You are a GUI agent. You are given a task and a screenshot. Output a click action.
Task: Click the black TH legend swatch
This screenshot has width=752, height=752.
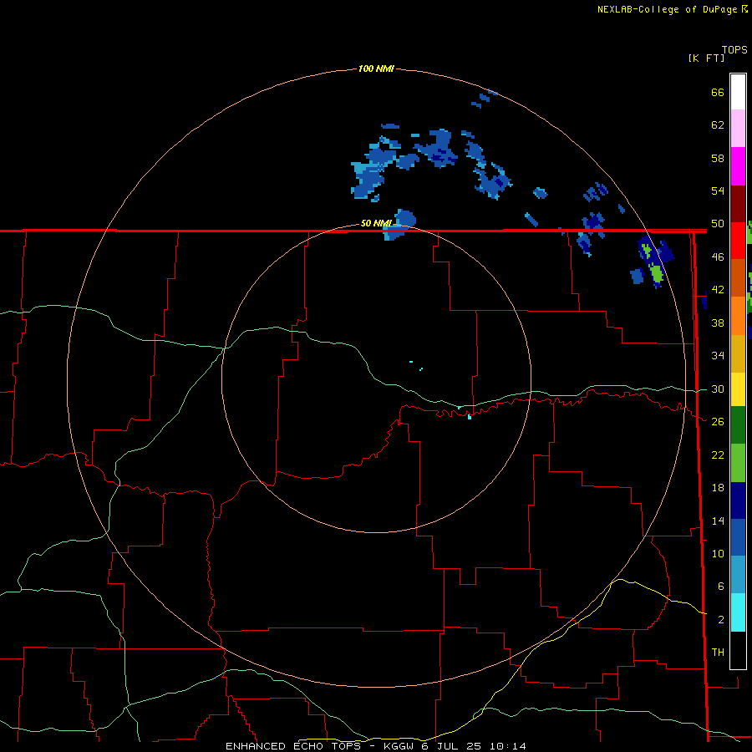[738, 650]
